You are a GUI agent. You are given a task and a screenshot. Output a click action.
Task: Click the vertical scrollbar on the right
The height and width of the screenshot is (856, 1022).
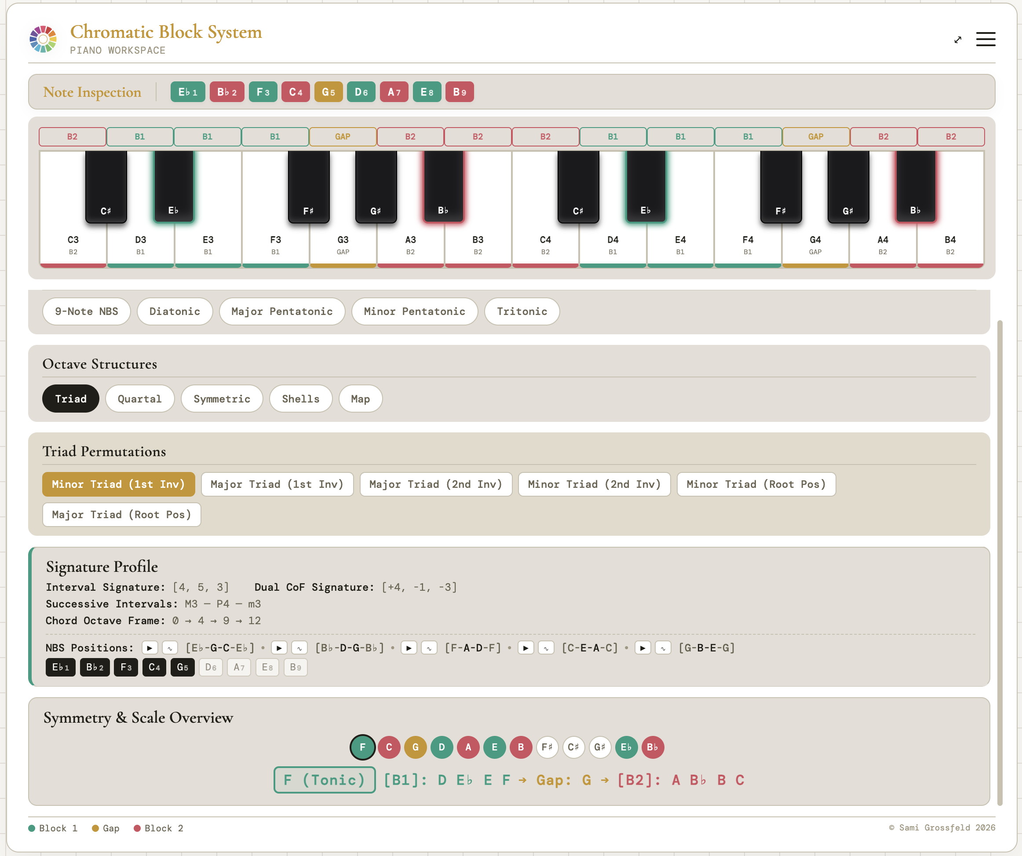tap(1000, 563)
